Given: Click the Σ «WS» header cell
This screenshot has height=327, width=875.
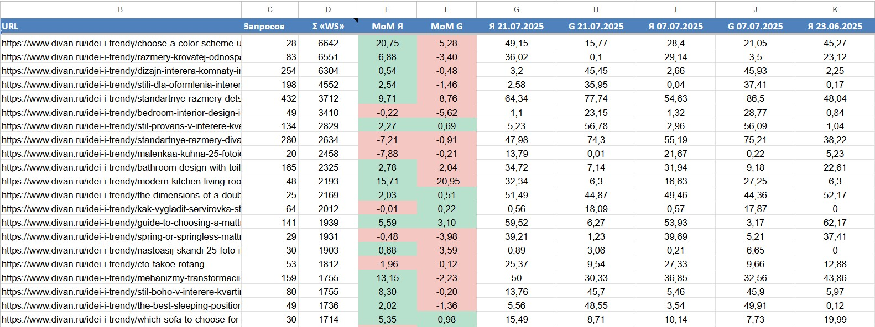Looking at the screenshot, I should (x=328, y=26).
